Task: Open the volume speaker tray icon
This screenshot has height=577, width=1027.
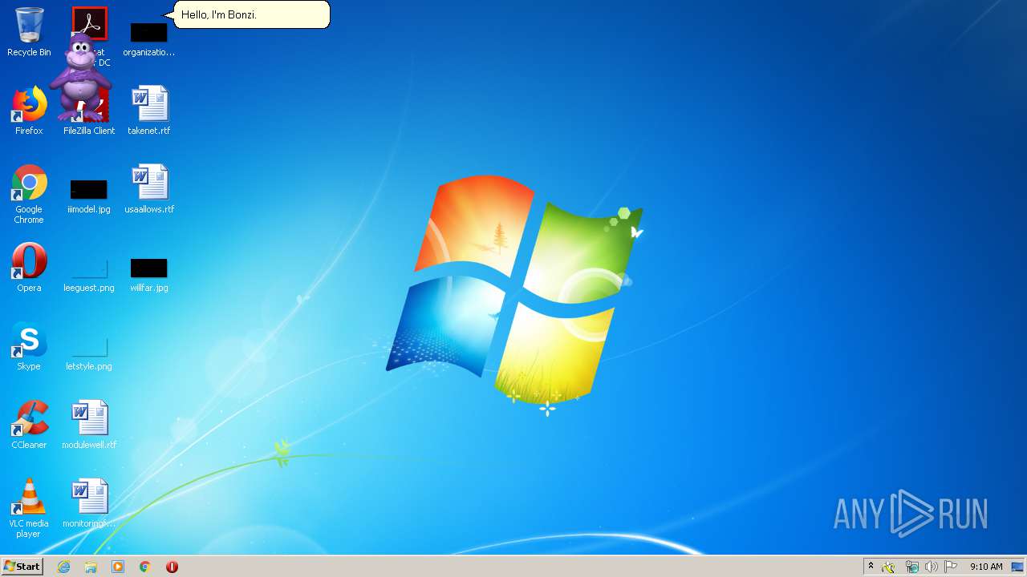Action: 931,567
